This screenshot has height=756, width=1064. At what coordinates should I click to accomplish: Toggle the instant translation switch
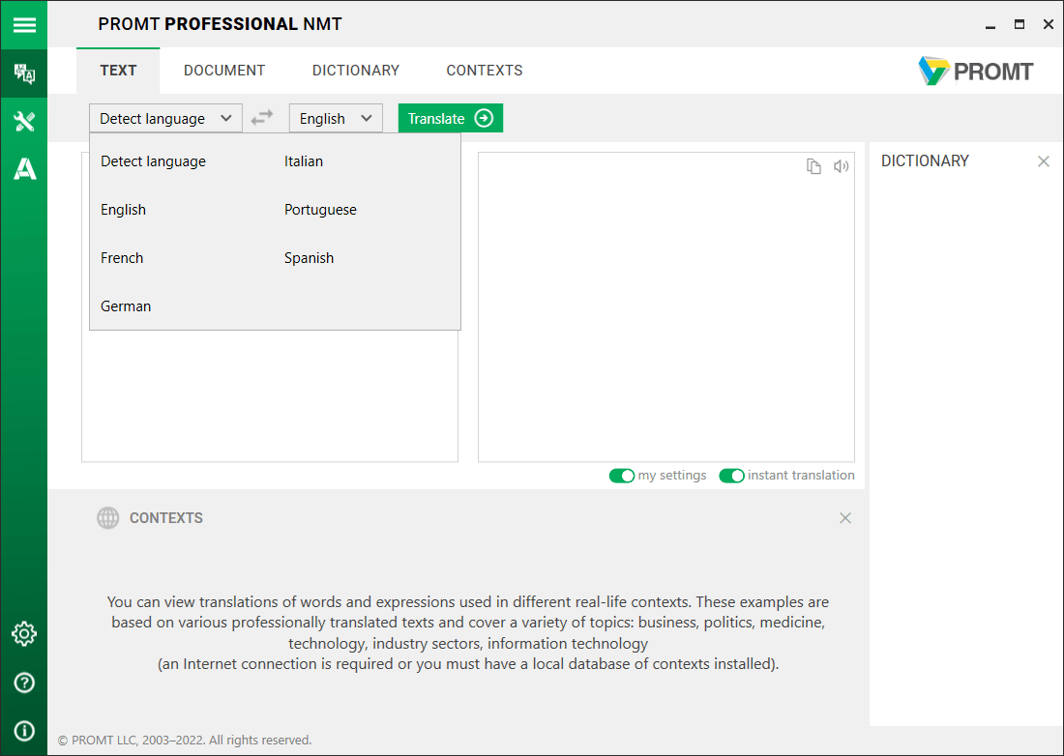(731, 476)
